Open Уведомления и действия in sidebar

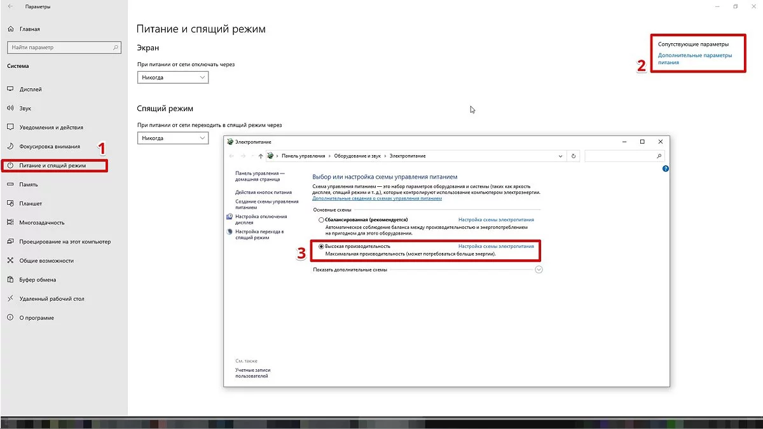point(51,128)
